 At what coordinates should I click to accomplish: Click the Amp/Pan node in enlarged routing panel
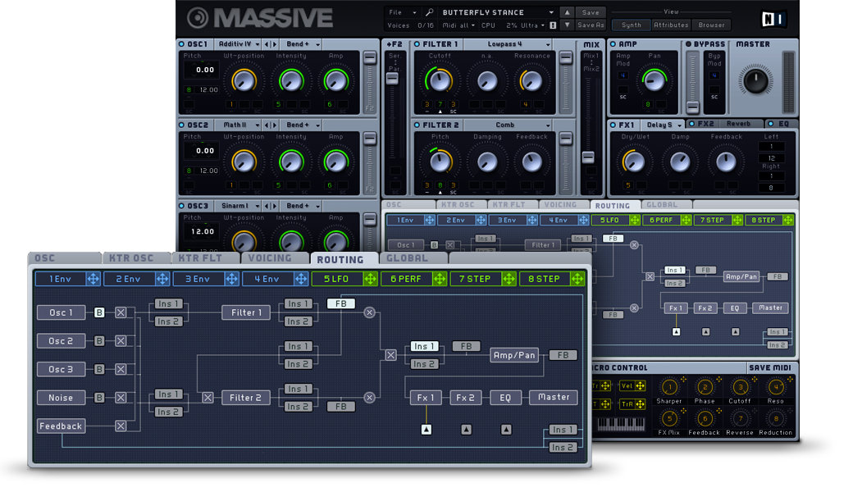point(514,355)
